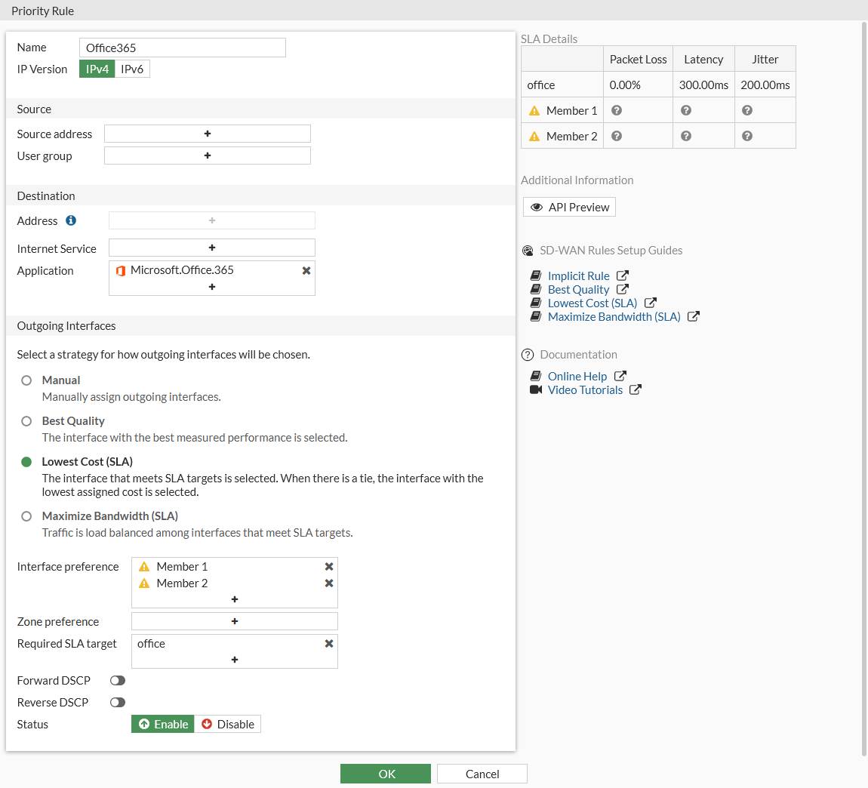Click the Name field containing Office365
This screenshot has height=788, width=868.
tap(183, 48)
